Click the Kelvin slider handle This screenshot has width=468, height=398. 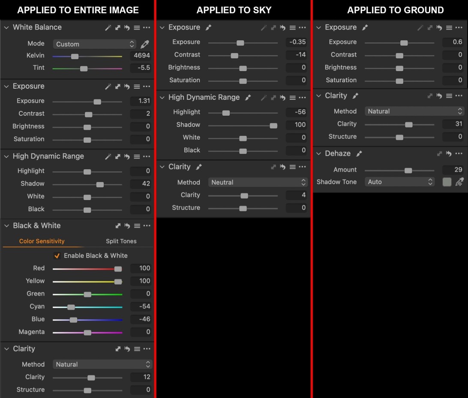point(75,56)
